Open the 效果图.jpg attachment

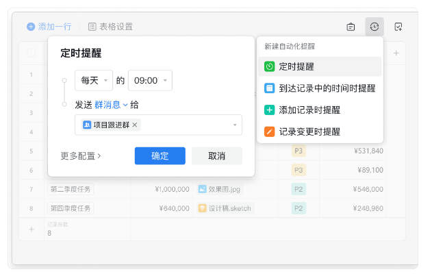[225, 188]
